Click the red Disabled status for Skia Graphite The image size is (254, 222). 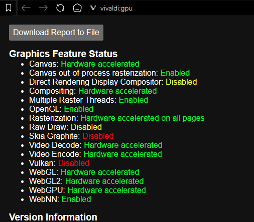98,136
